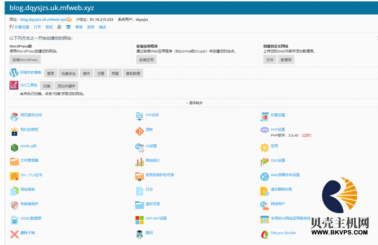Select the WordPress 主题 button
Viewport: 378px width, 245px height.
point(101,73)
